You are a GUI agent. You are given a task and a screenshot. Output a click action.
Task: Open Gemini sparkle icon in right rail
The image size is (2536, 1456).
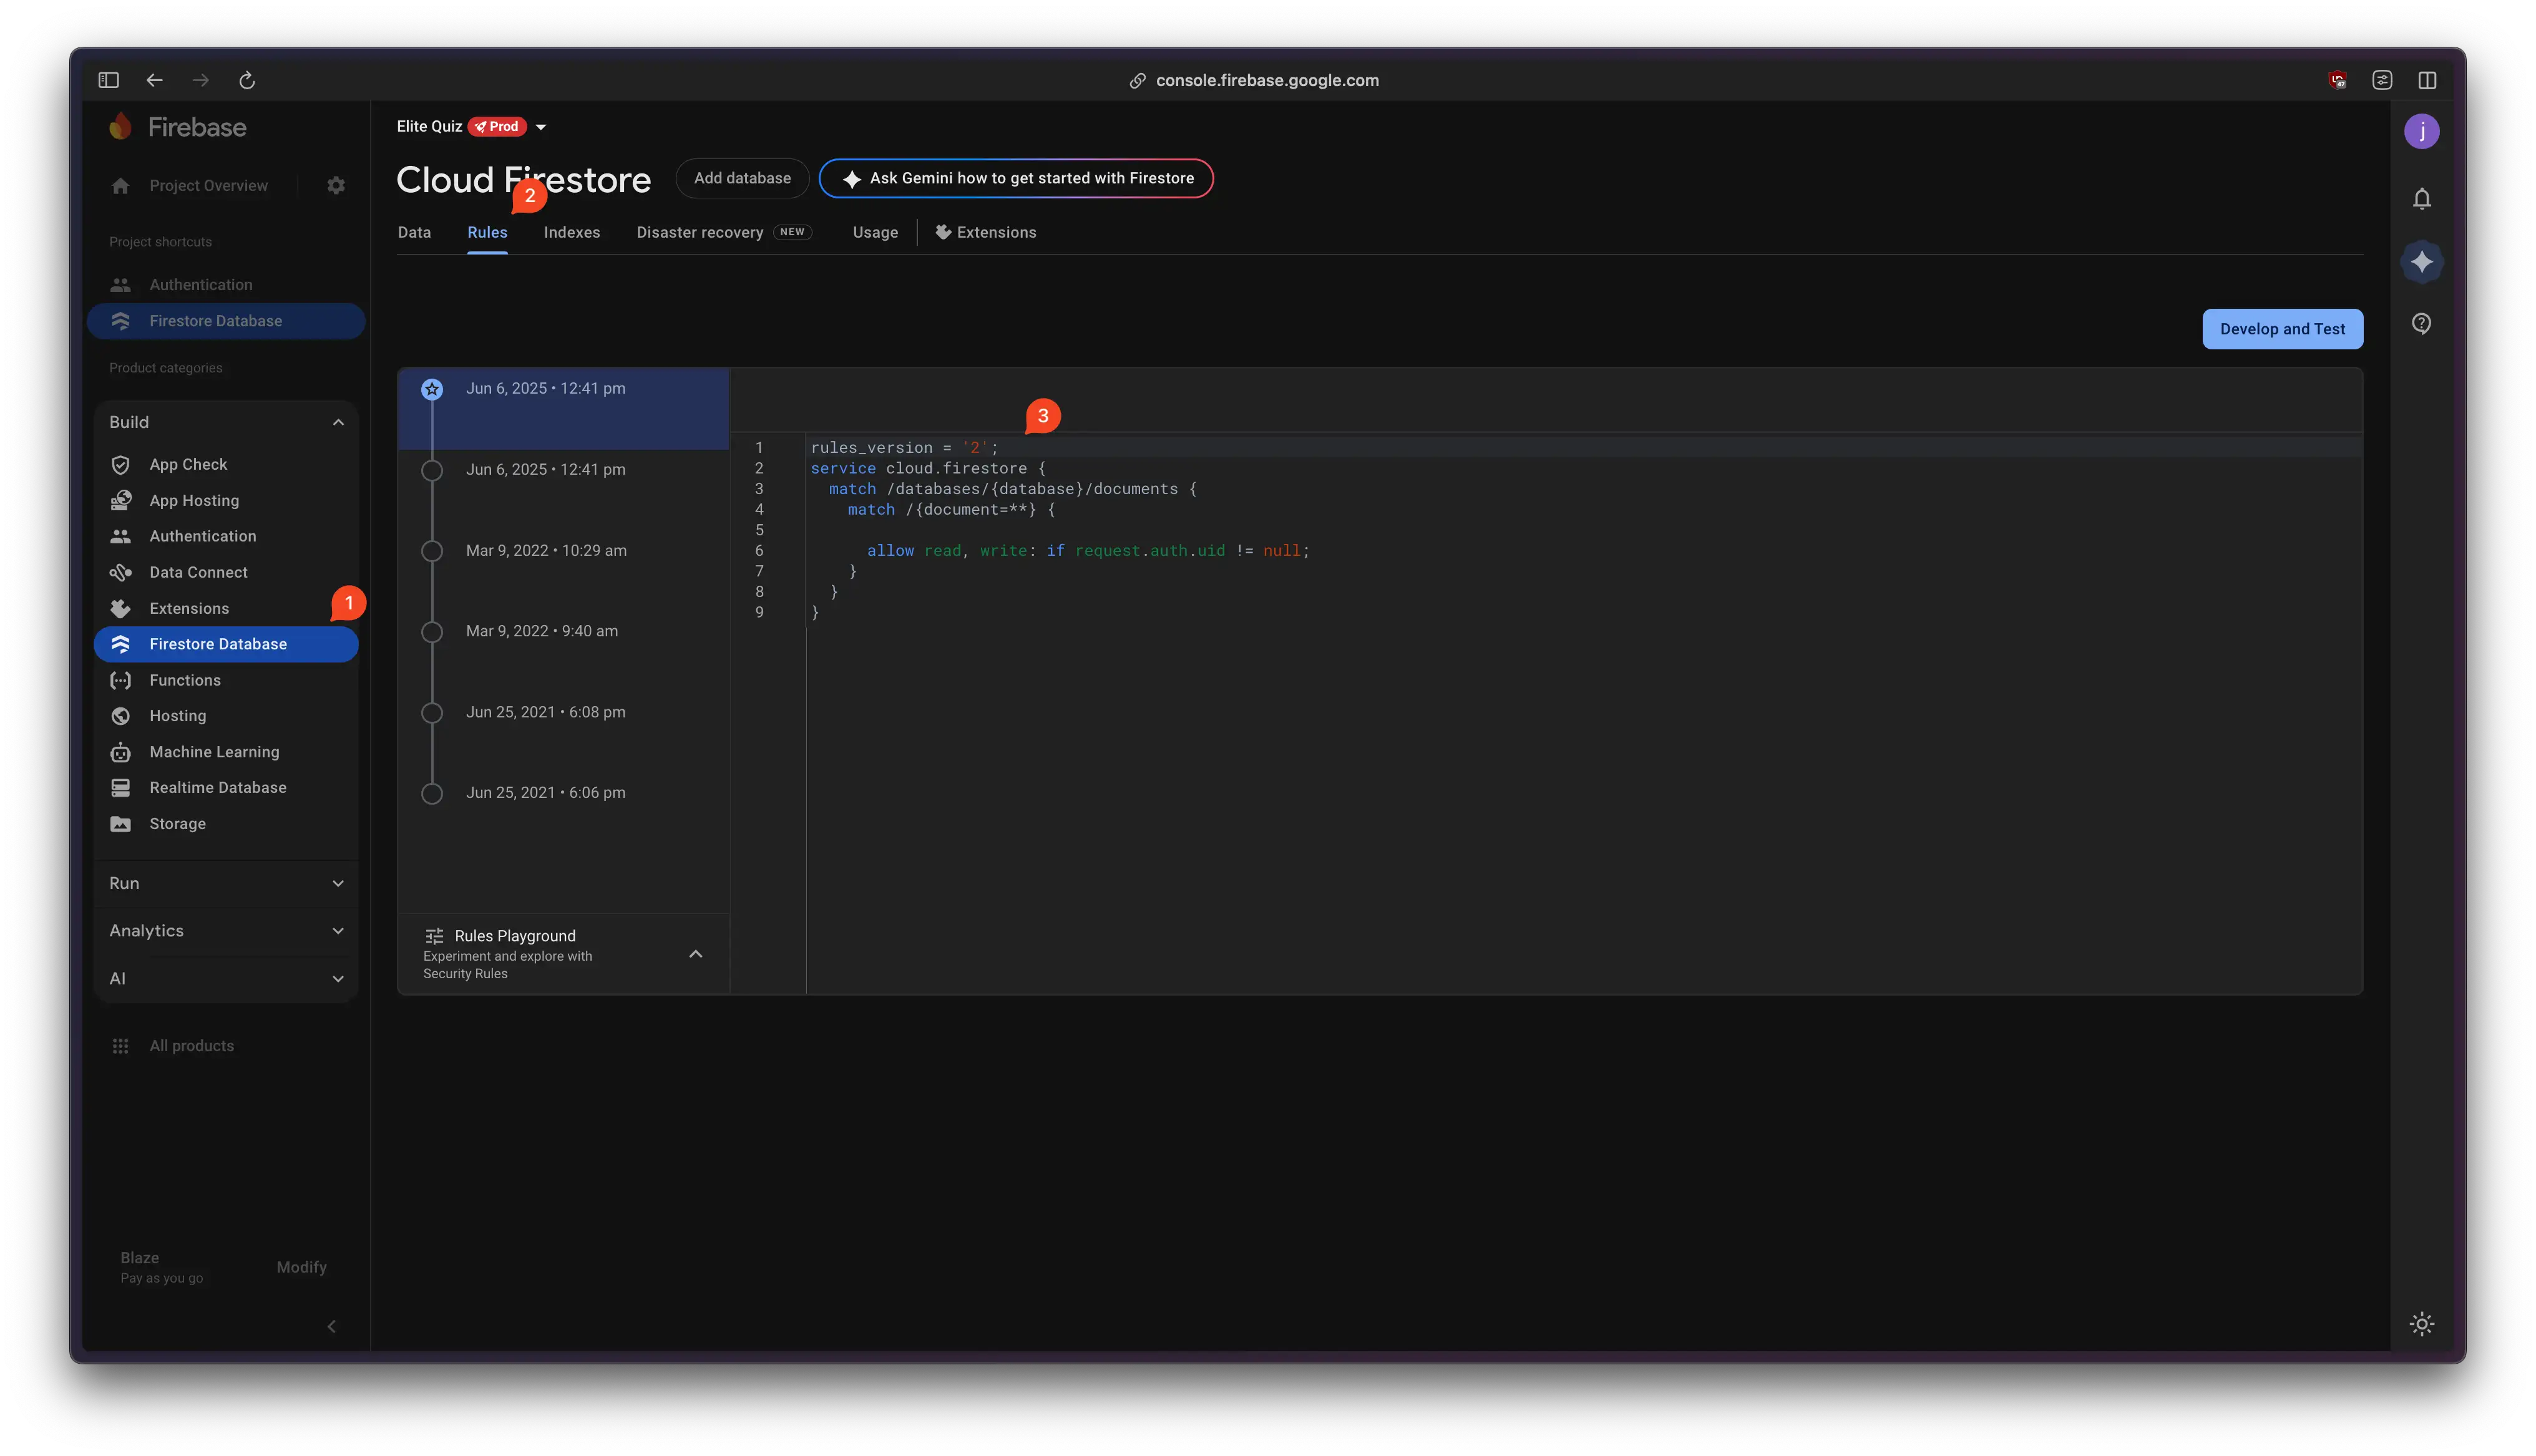point(2421,262)
